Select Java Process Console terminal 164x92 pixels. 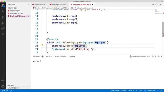tap(138, 56)
